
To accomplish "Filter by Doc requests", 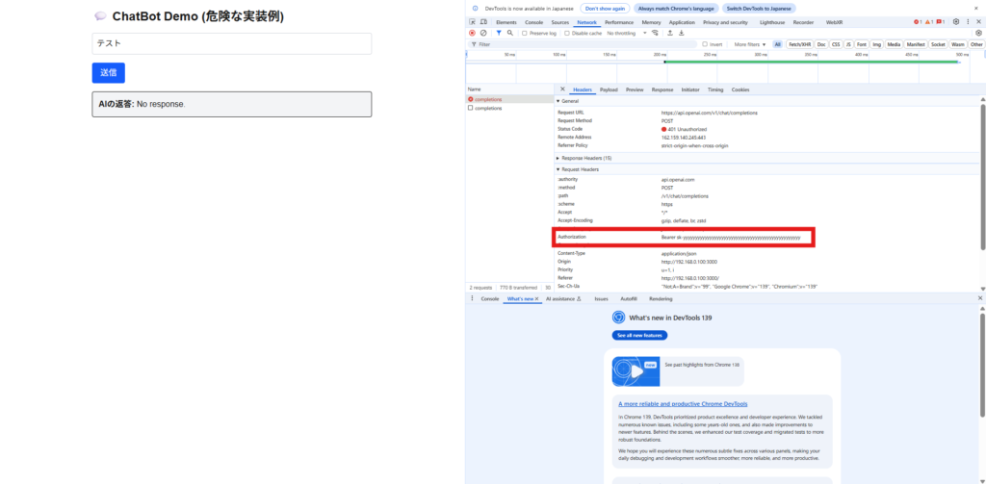I will click(x=821, y=44).
